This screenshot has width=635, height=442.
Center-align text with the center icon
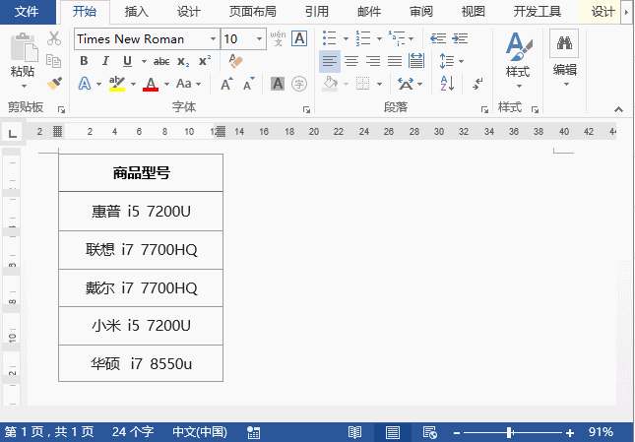[351, 61]
